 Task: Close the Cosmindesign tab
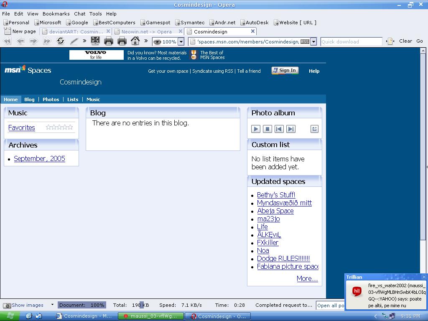pyautogui.click(x=253, y=31)
